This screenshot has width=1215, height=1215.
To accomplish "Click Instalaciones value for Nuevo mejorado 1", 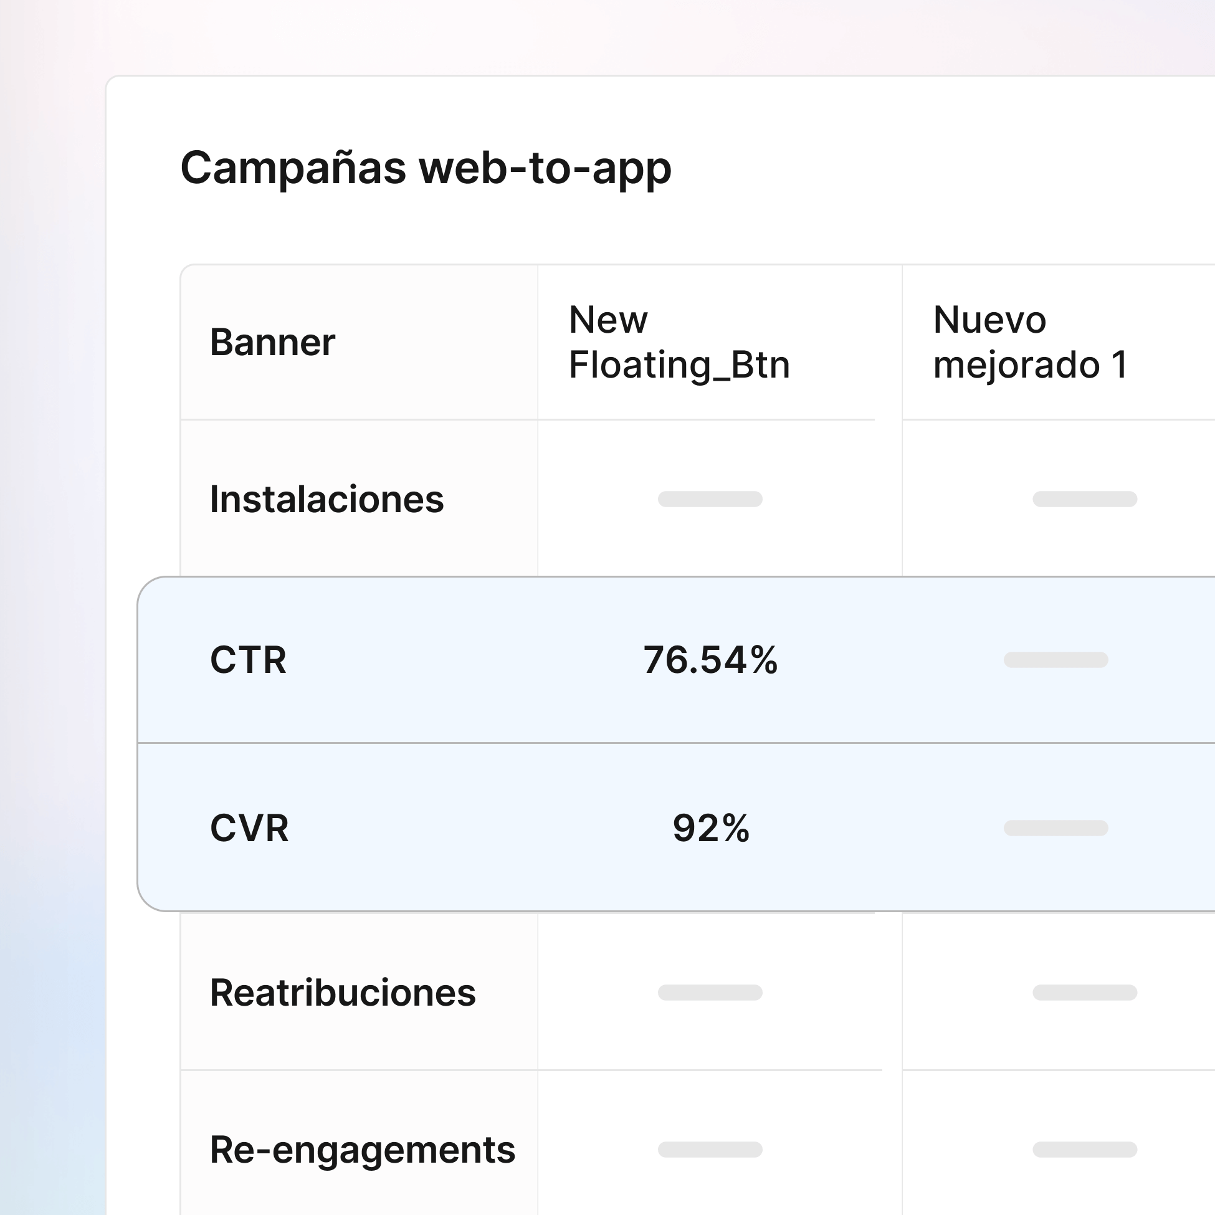I will coord(1084,499).
